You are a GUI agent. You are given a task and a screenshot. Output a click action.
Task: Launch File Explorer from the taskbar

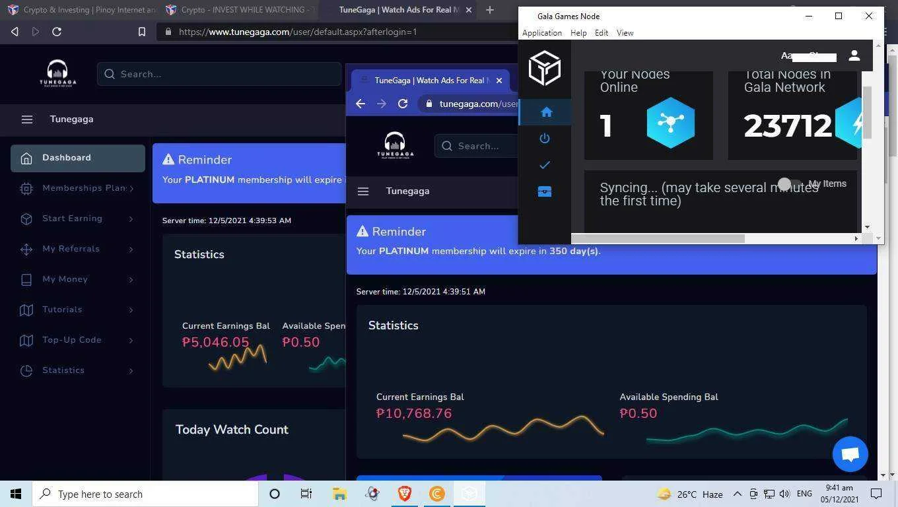tap(339, 494)
